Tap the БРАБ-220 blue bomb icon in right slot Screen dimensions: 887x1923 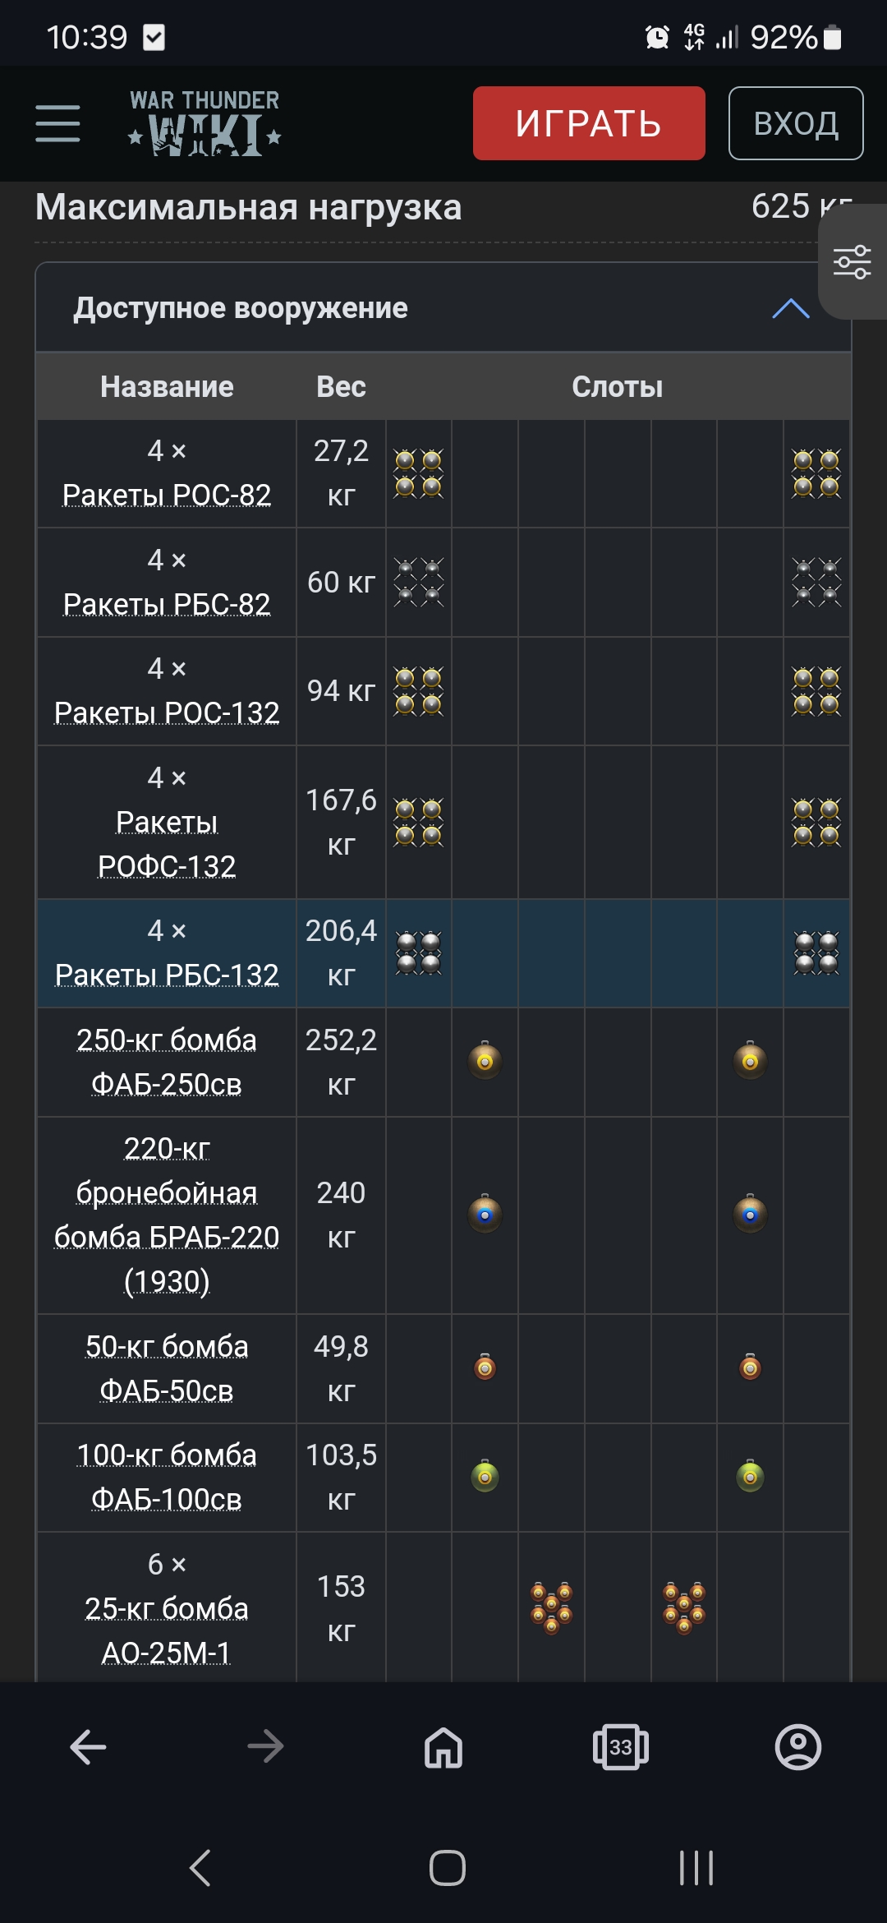point(750,1214)
